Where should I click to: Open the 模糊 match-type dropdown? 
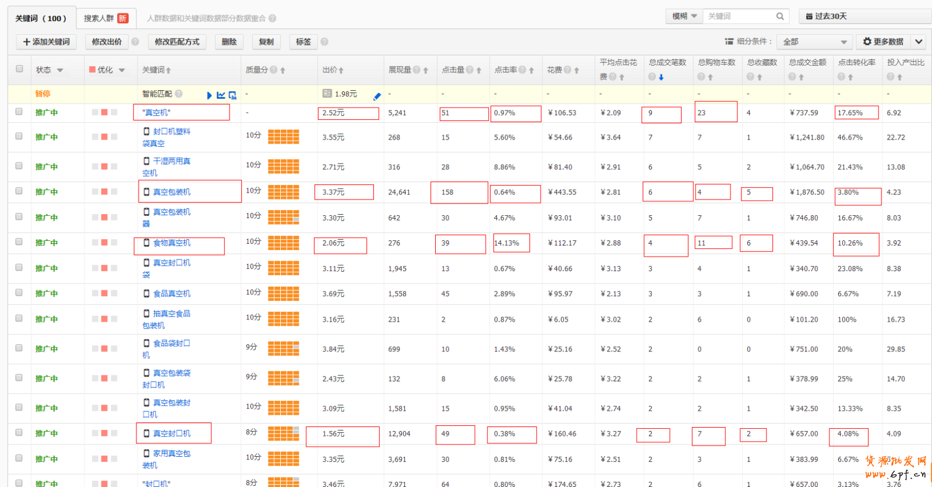point(684,16)
